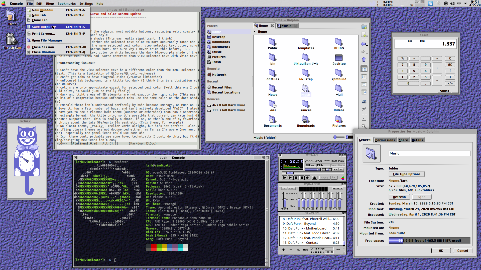Toggle the EQ window button in Winamp

click(x=335, y=169)
